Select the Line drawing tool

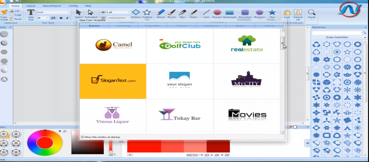coord(206,13)
